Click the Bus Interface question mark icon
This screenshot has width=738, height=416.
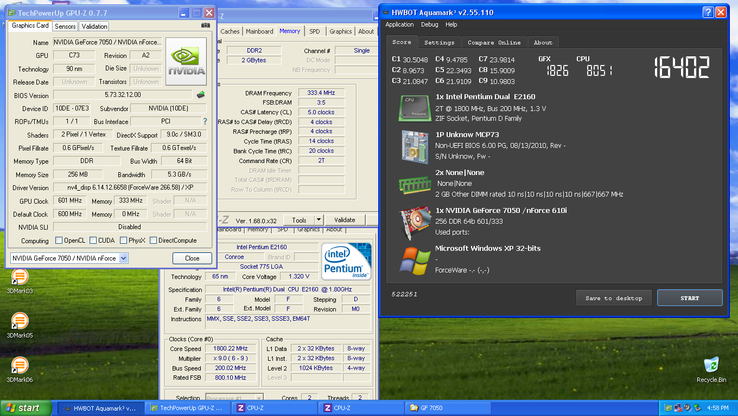pos(205,121)
